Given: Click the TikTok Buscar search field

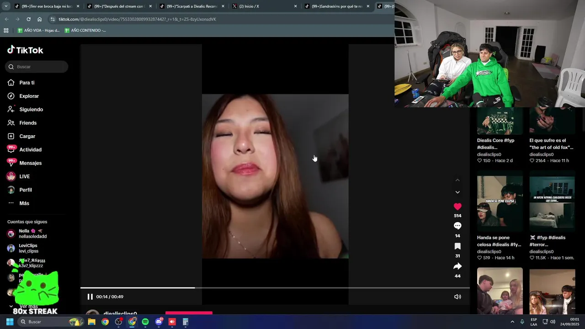Looking at the screenshot, I should (x=37, y=67).
